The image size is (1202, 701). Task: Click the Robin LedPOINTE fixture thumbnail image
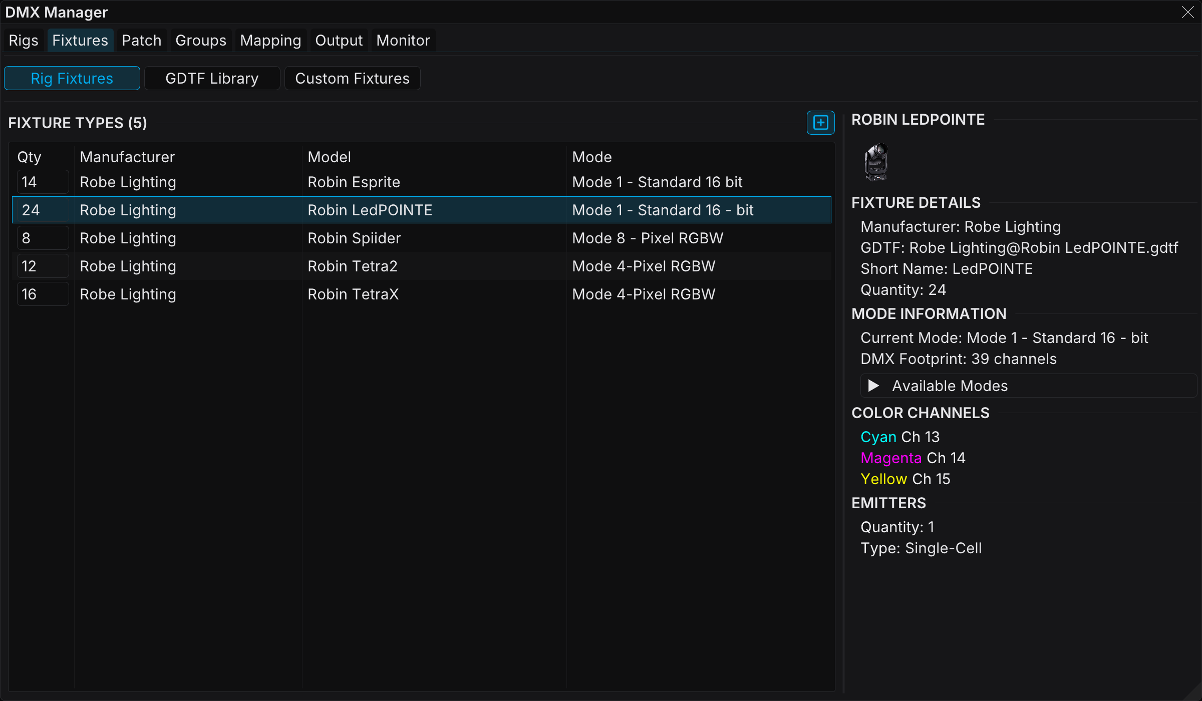tap(876, 162)
